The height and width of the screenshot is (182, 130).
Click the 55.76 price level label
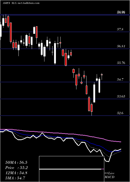[x=121, y=63]
